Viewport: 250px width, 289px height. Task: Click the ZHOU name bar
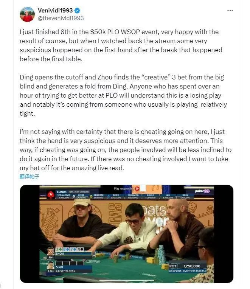(x=73, y=253)
